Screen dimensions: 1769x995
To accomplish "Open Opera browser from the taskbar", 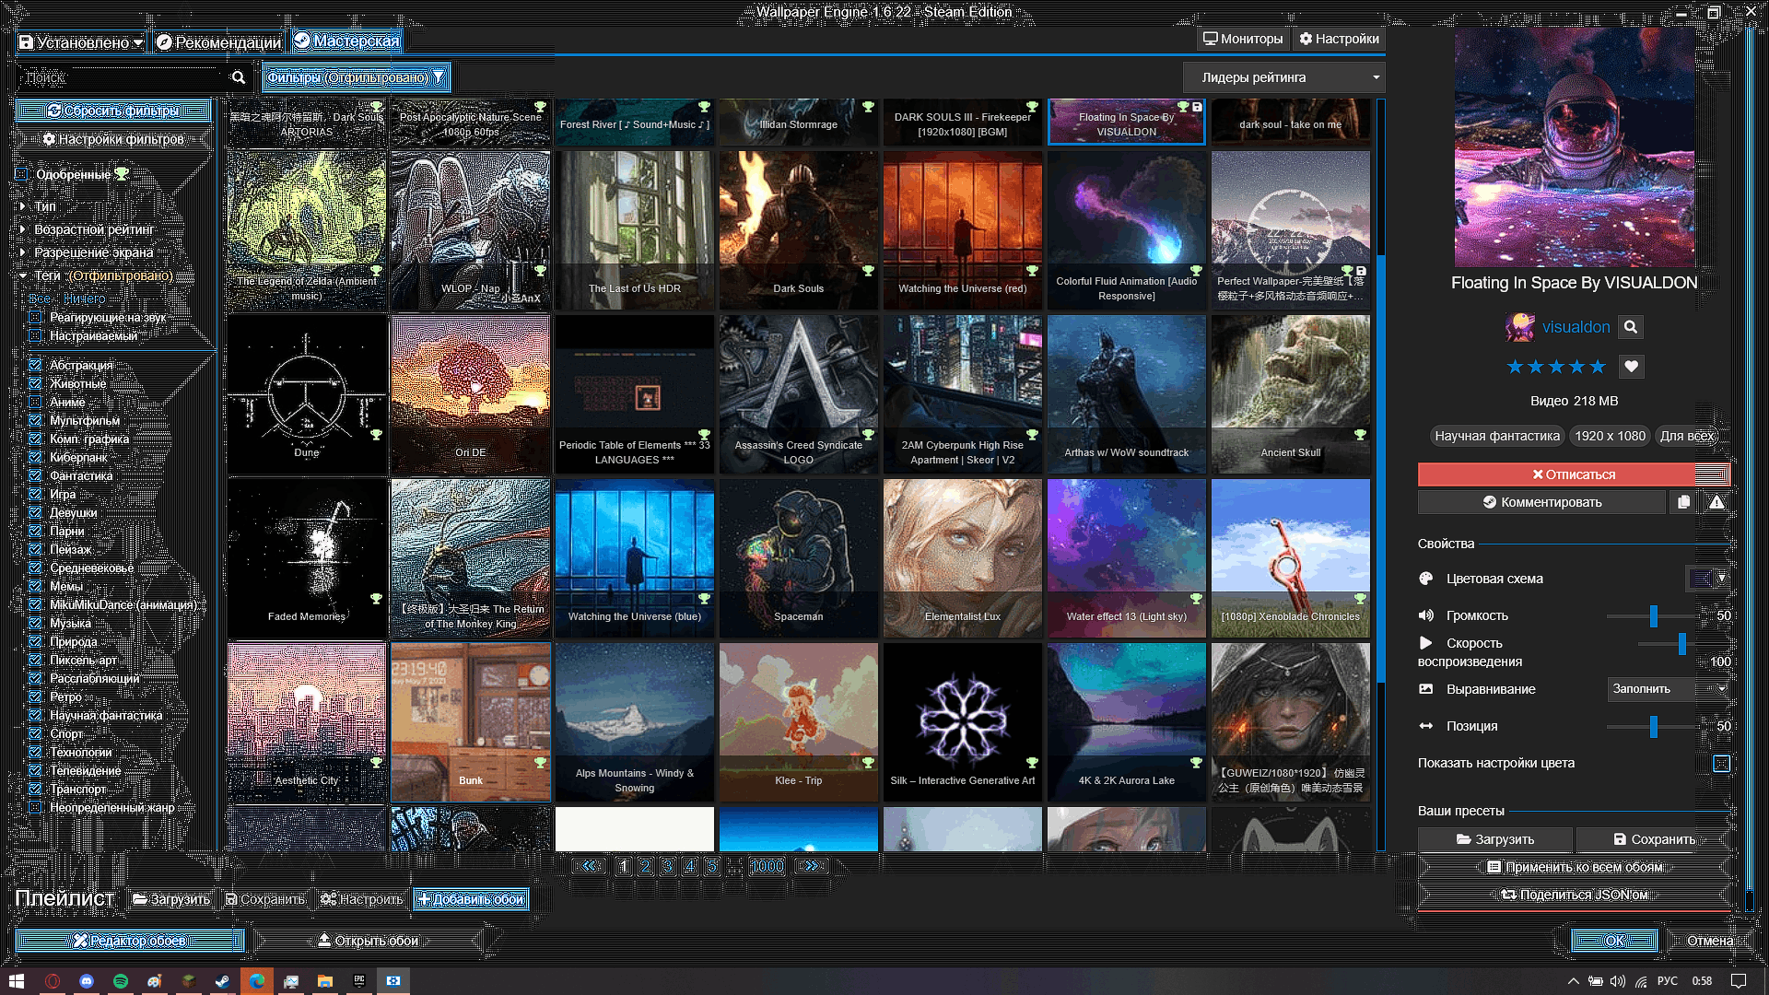I will click(x=53, y=981).
